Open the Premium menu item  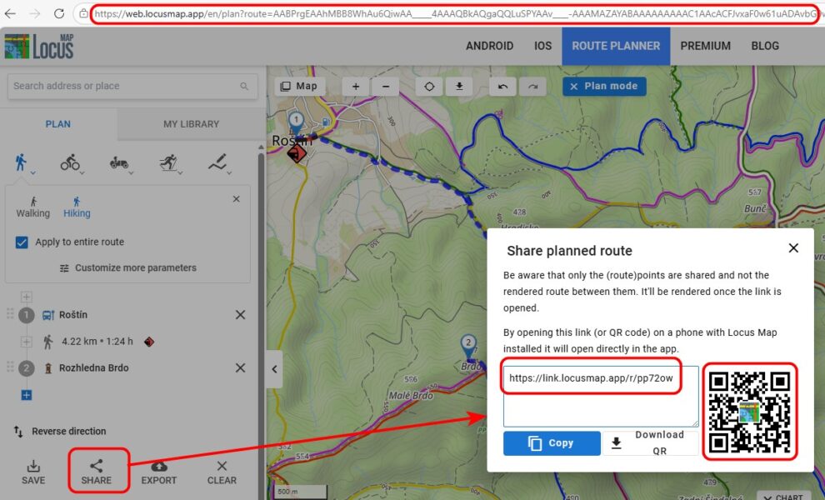pyautogui.click(x=705, y=46)
